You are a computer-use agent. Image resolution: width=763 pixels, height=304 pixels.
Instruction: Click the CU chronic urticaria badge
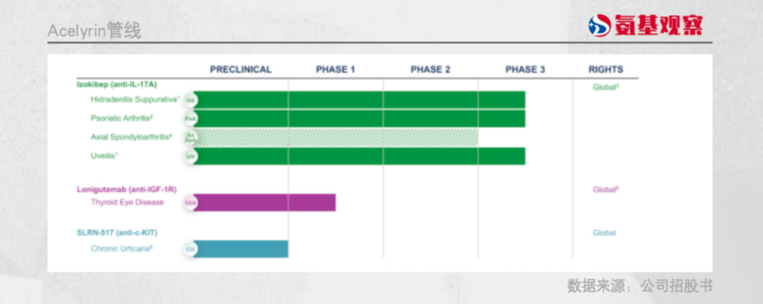coord(189,249)
